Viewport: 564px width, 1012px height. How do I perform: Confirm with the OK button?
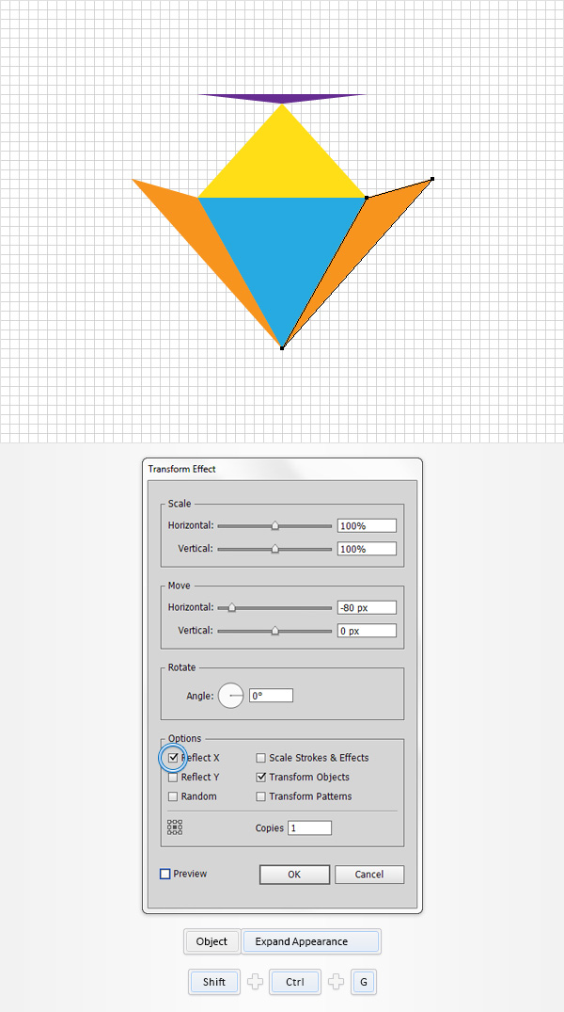pos(294,875)
